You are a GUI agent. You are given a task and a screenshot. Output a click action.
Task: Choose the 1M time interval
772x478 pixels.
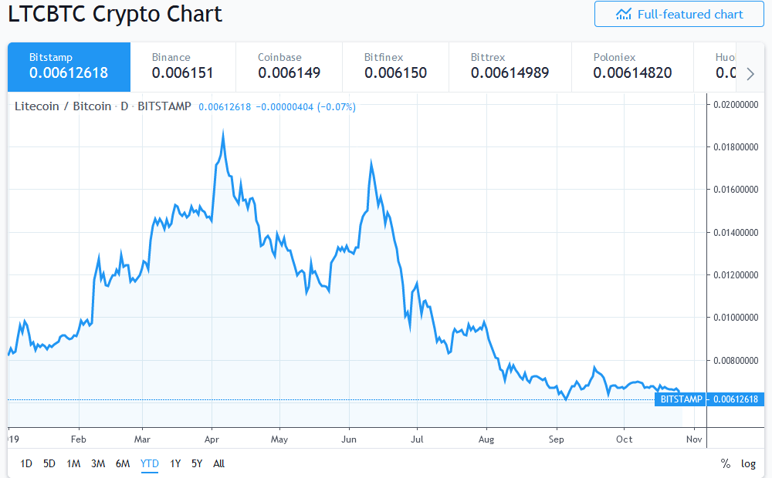point(74,463)
